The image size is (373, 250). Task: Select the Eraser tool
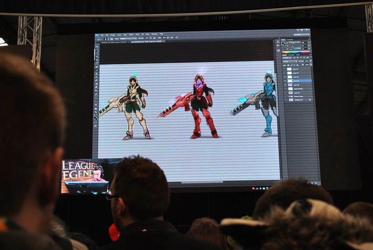point(96,80)
